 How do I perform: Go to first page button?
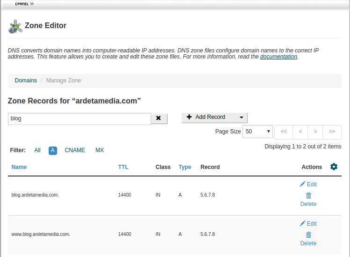click(284, 132)
